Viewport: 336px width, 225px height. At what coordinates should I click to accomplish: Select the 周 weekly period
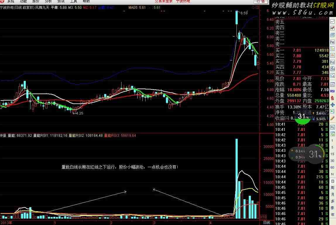click(x=332, y=188)
